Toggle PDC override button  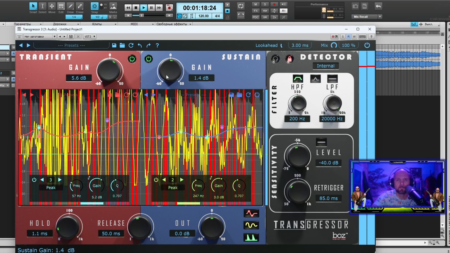click(256, 17)
